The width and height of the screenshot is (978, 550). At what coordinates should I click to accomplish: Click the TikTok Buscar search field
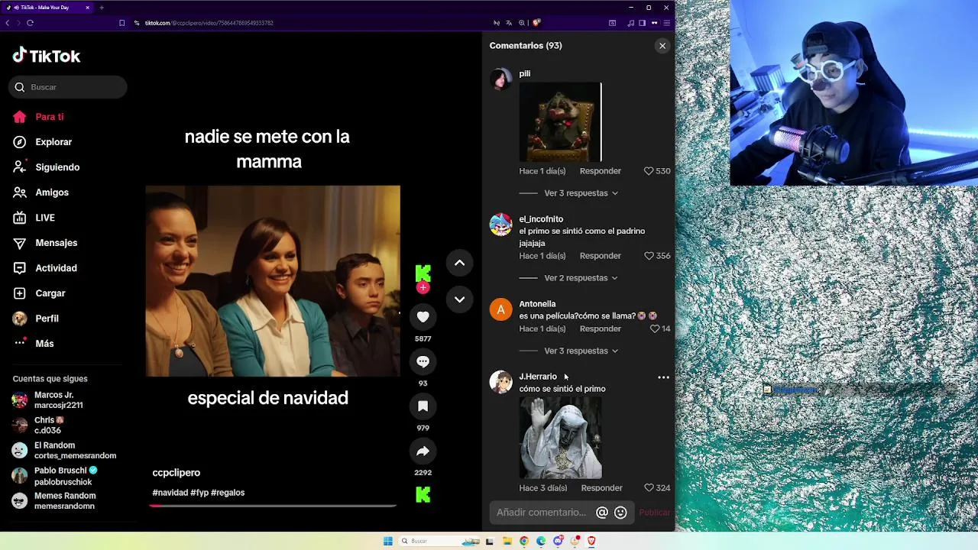click(x=68, y=87)
